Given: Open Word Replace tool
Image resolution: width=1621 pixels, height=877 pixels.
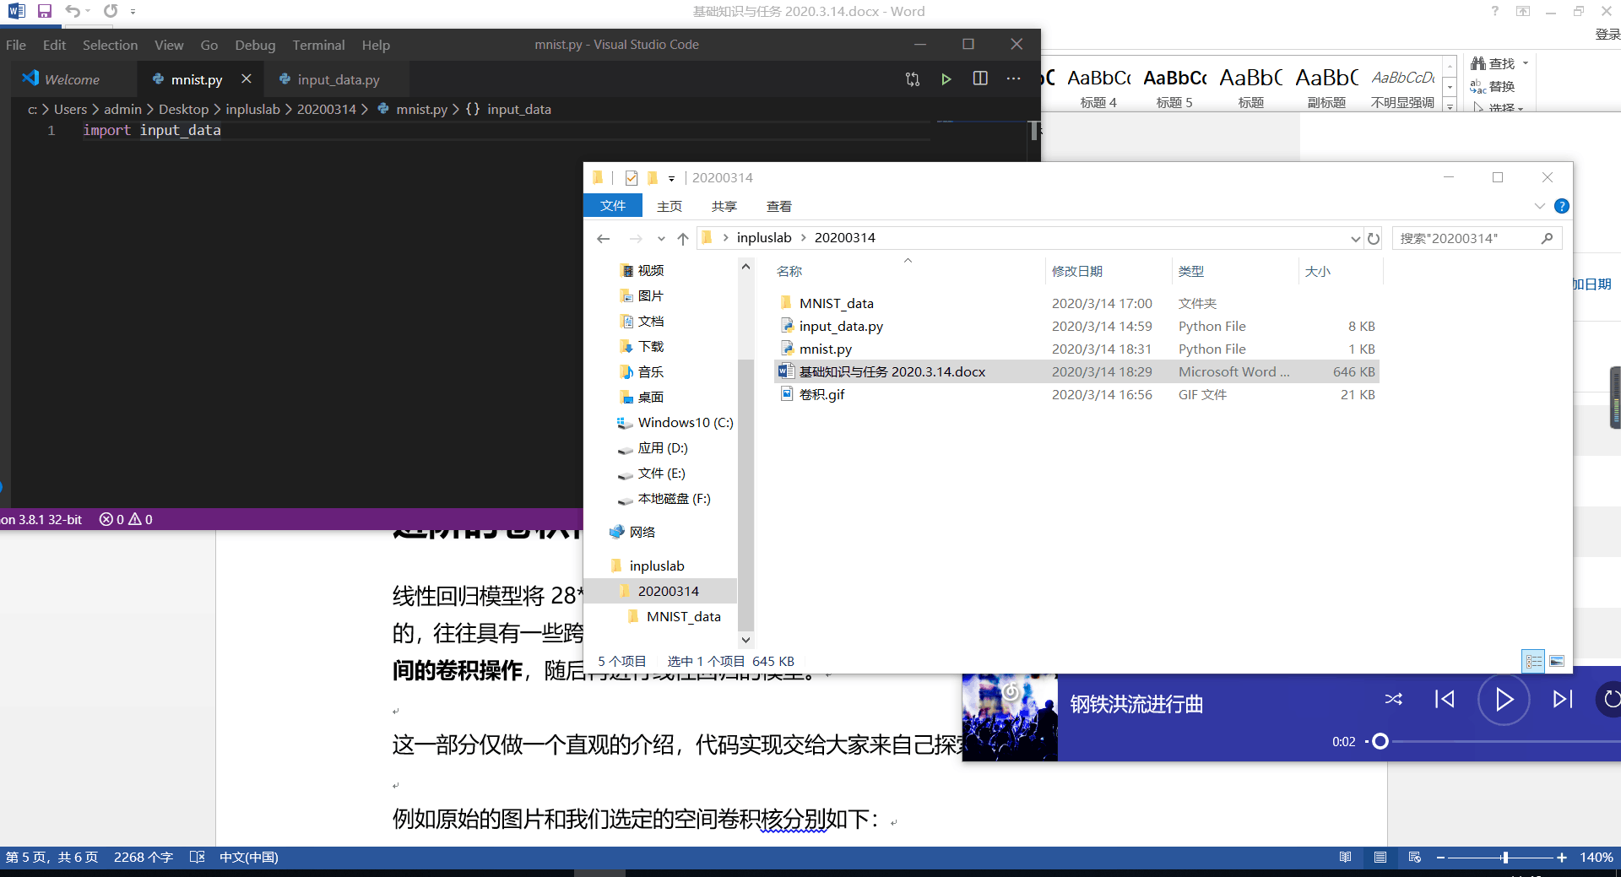Looking at the screenshot, I should 1494,86.
